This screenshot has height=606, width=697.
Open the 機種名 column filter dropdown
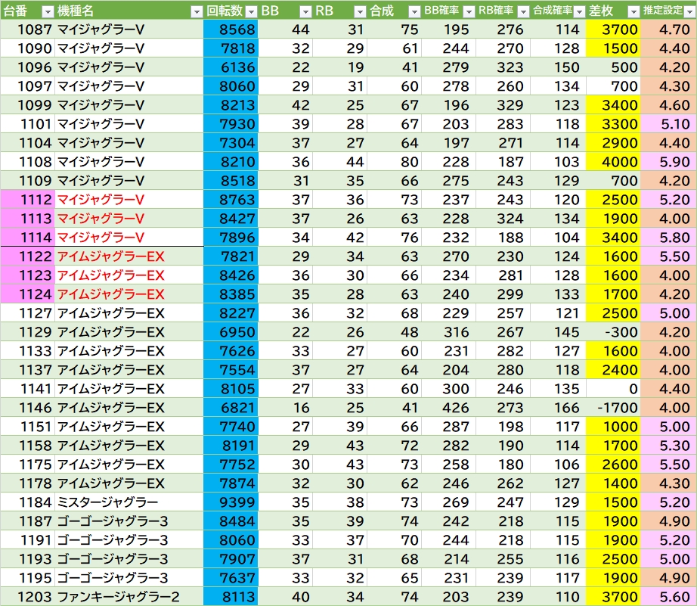(x=196, y=11)
